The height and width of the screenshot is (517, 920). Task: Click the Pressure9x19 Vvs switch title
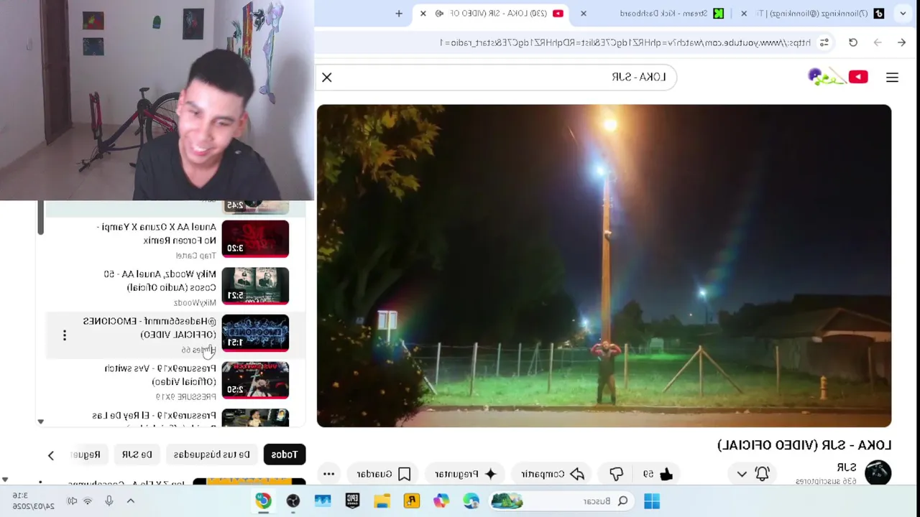[x=160, y=375]
